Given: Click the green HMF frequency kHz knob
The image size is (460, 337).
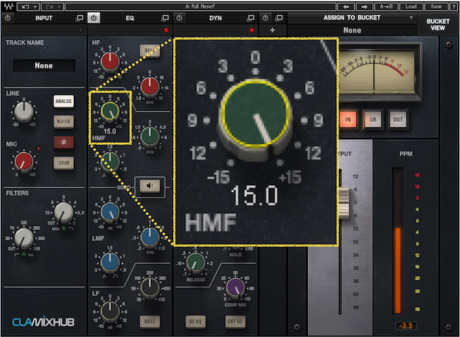Looking at the screenshot, I should 150,136.
